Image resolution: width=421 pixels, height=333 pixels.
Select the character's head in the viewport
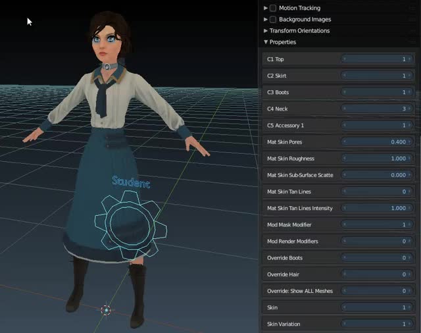coord(107,38)
